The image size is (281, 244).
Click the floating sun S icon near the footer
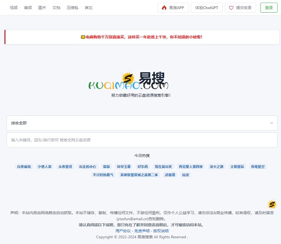point(272,204)
